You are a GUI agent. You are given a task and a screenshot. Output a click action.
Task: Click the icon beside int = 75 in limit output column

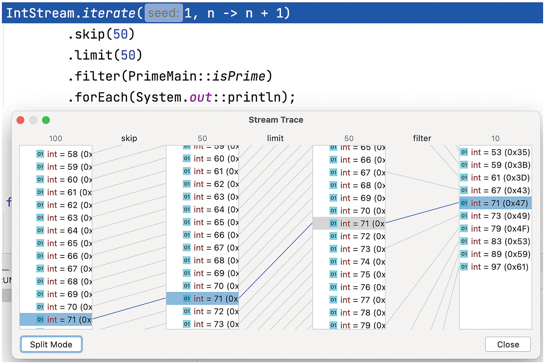[x=333, y=274]
